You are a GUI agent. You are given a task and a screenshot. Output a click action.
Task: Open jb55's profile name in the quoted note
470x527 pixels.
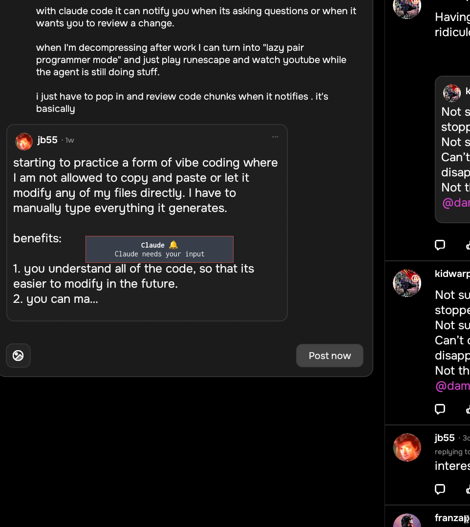pos(47,140)
